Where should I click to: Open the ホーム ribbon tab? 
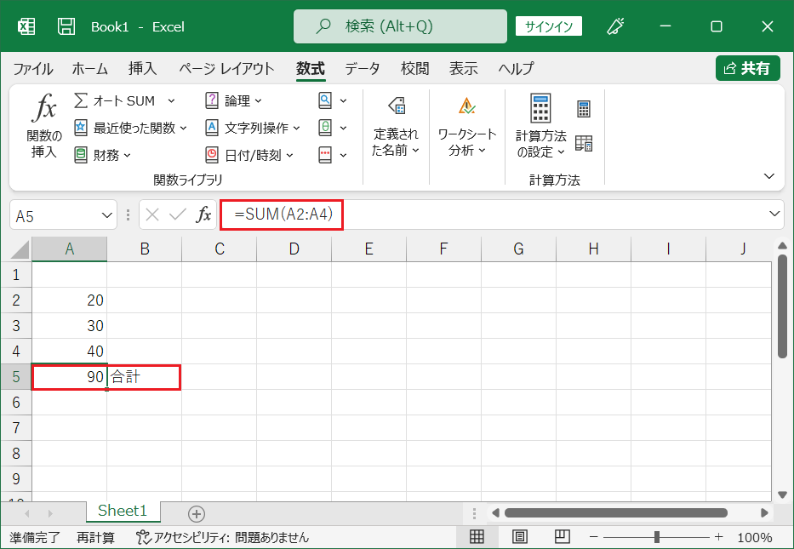click(x=89, y=69)
